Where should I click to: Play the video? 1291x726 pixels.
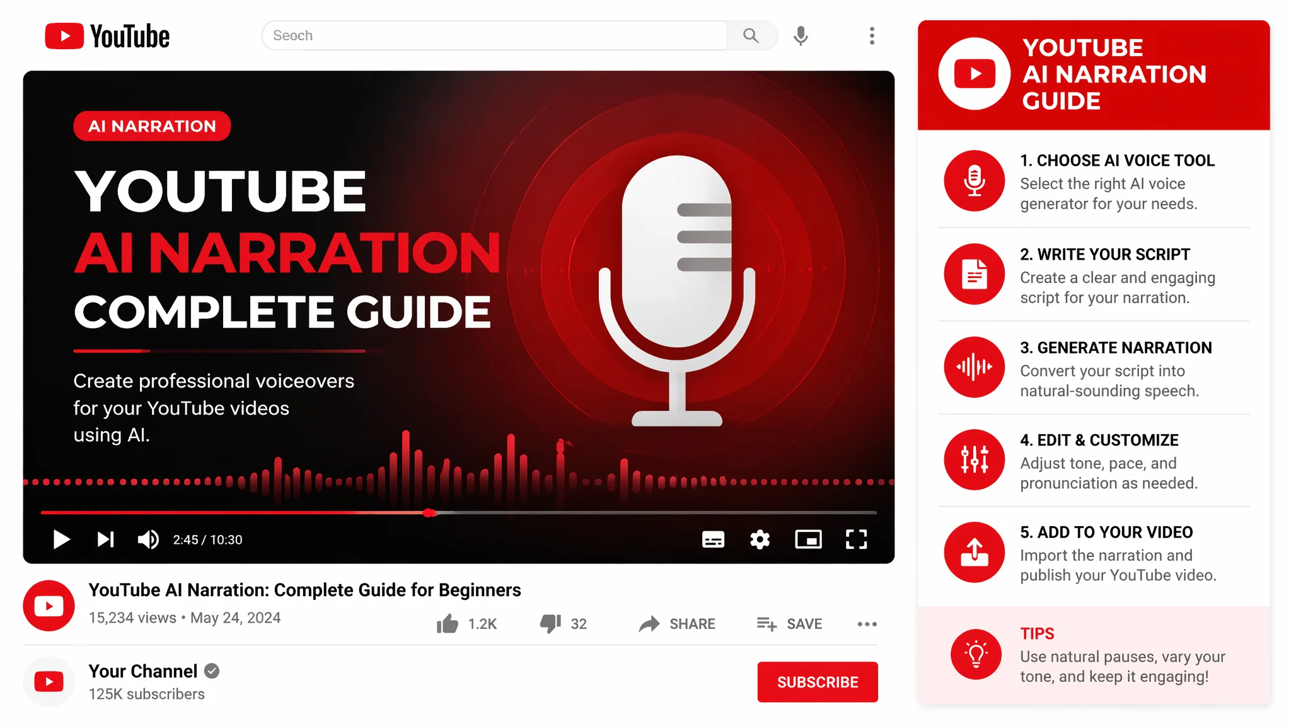[x=61, y=539]
